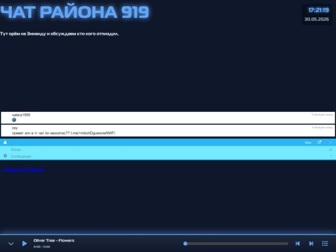Click the clock showing 17:21:19
The image size is (336, 252).
point(318,10)
